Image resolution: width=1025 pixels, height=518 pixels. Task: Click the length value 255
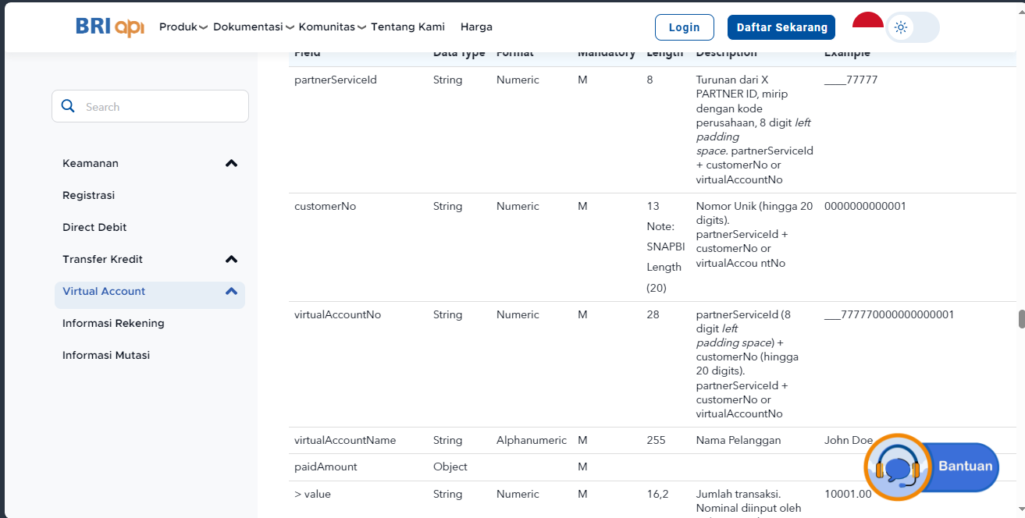(656, 440)
